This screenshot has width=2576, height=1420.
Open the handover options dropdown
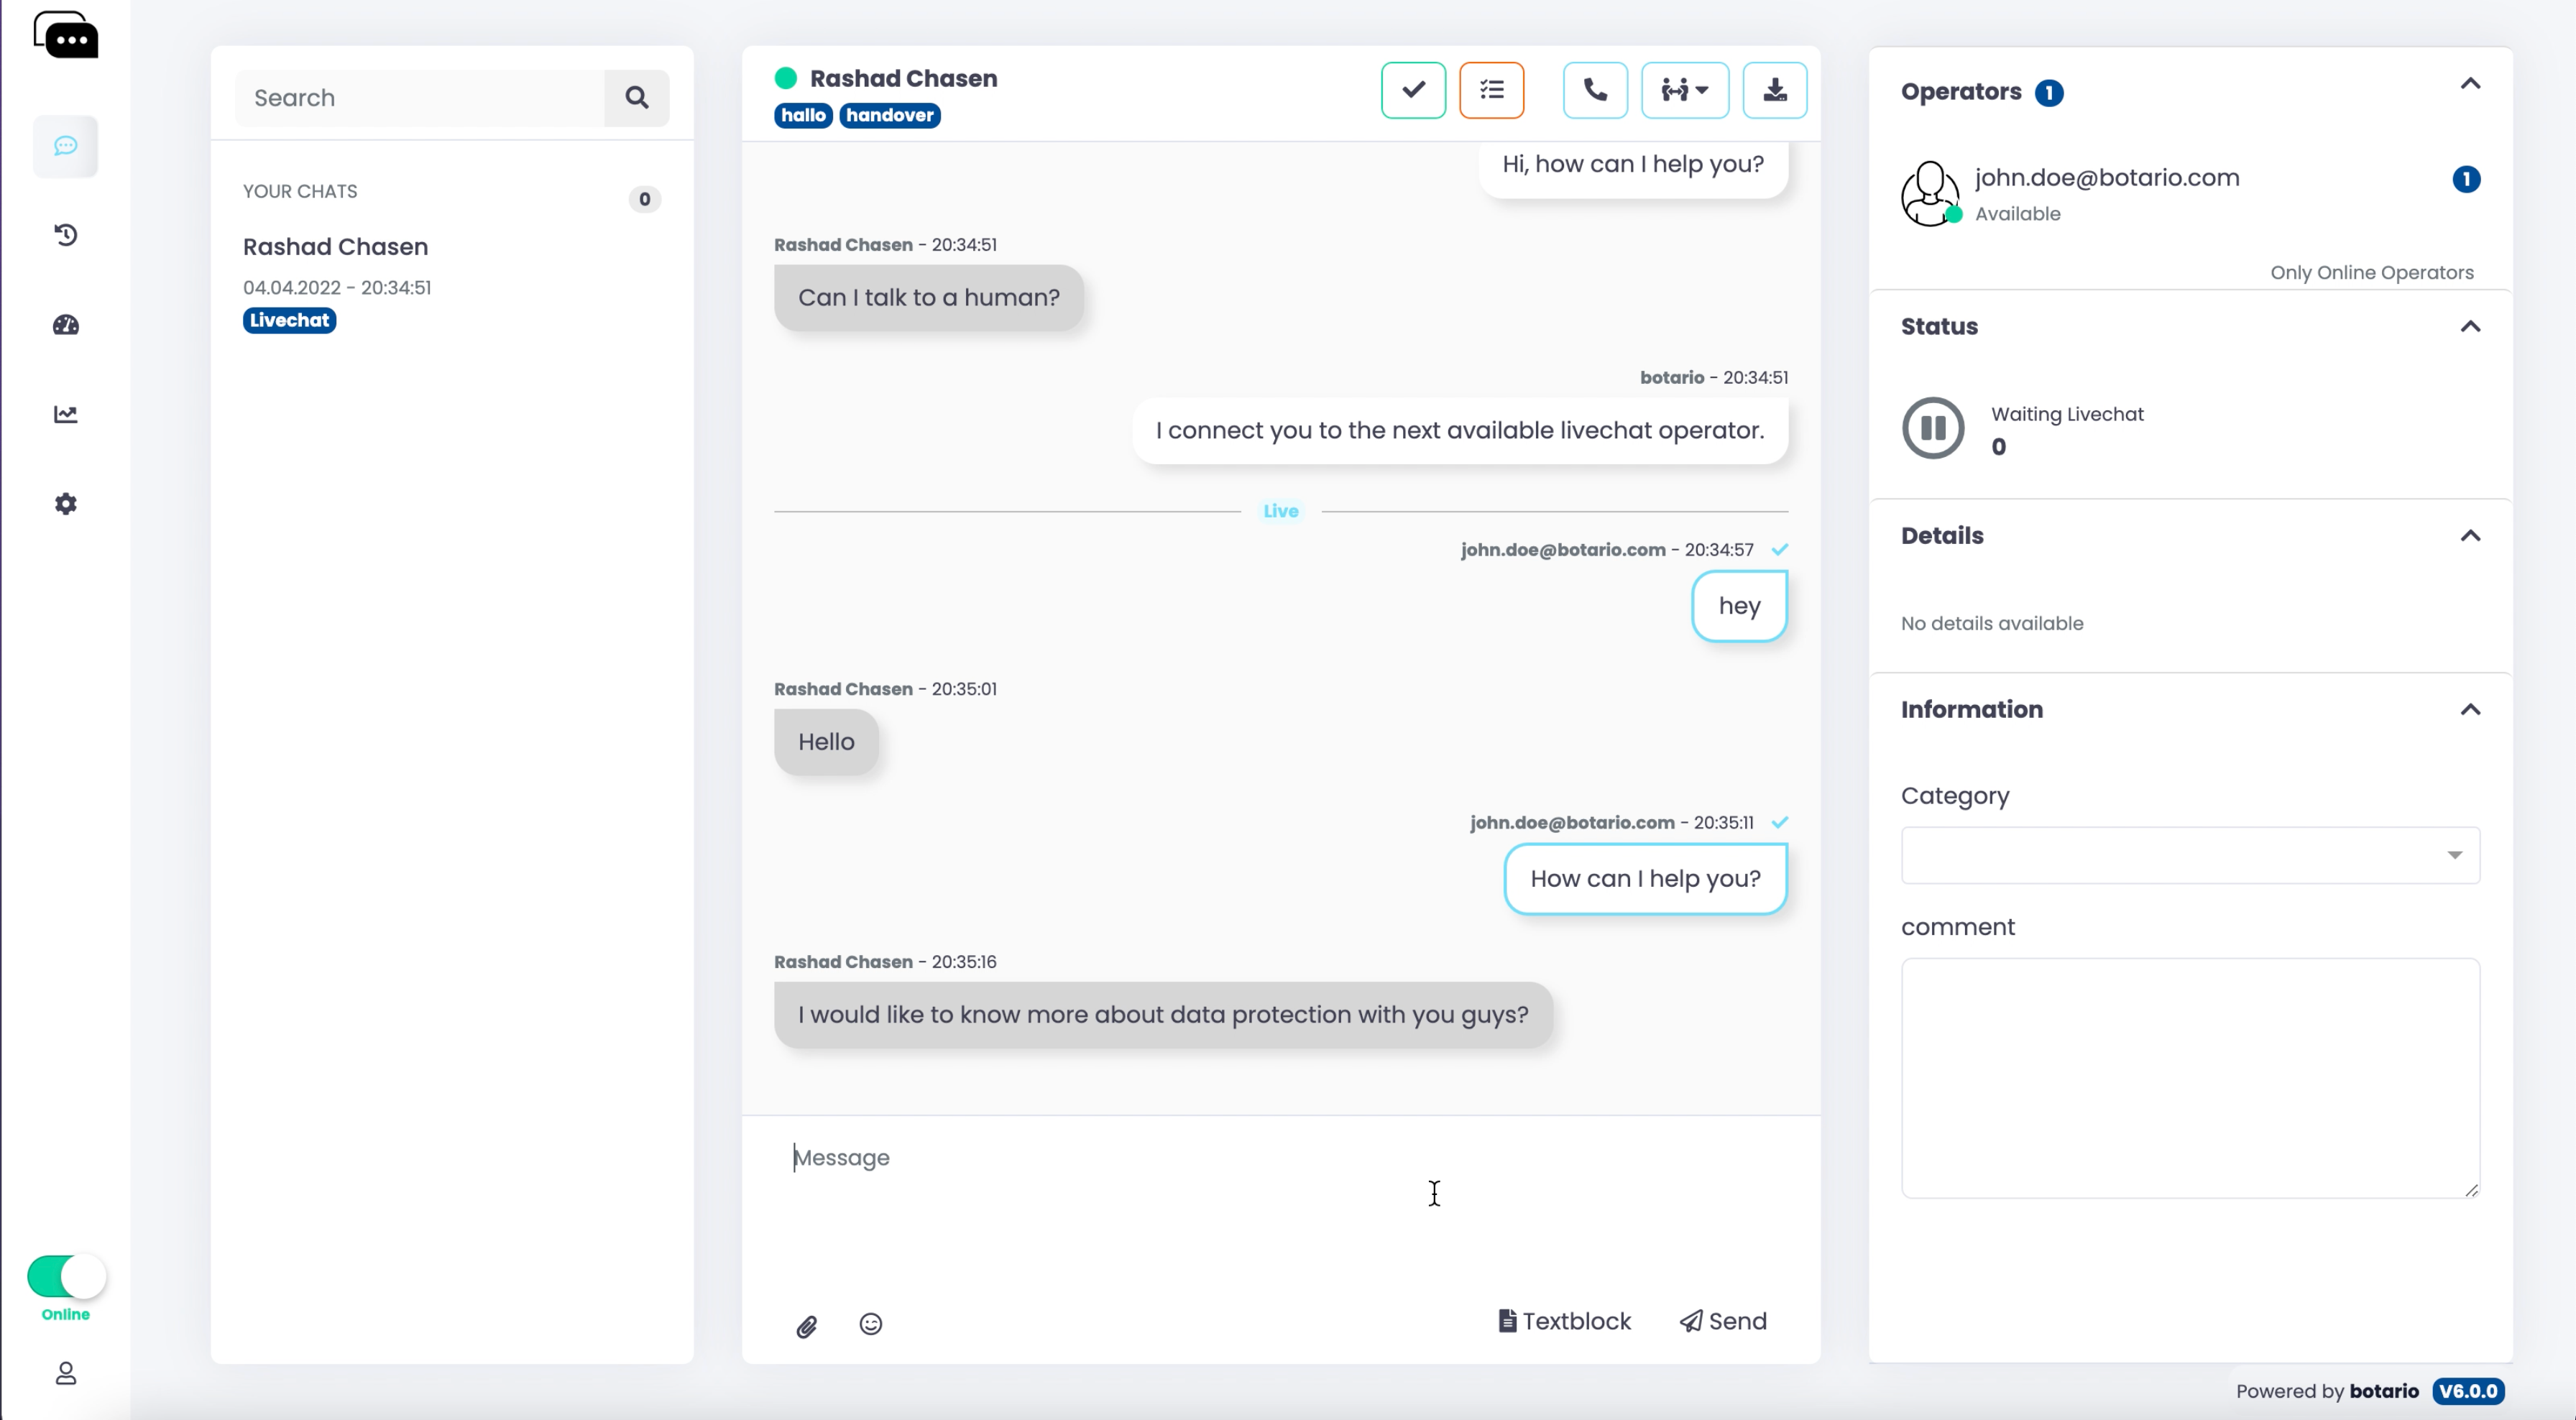tap(1685, 90)
